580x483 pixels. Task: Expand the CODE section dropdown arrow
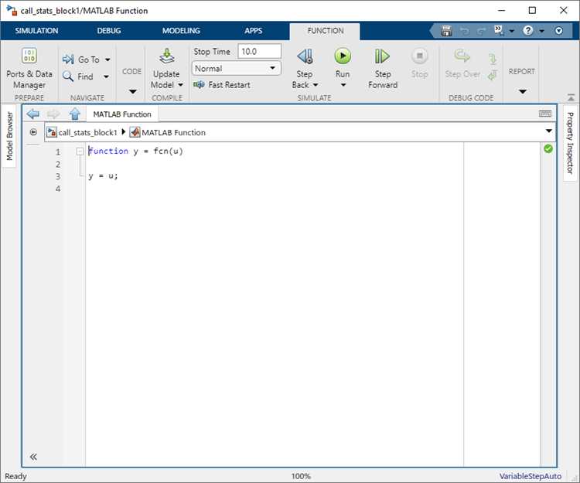pos(132,91)
